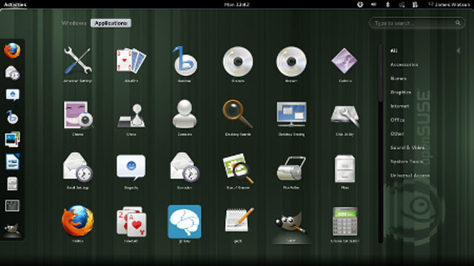Screen dimensions: 474x266
Task: Launch the gbrainy brain icon
Action: [184, 224]
